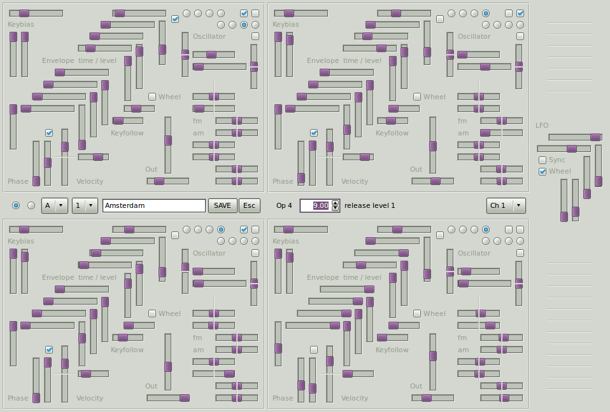Uncheck the checkbox above Phase in top-left panel
This screenshot has width=610, height=412.
[48, 133]
